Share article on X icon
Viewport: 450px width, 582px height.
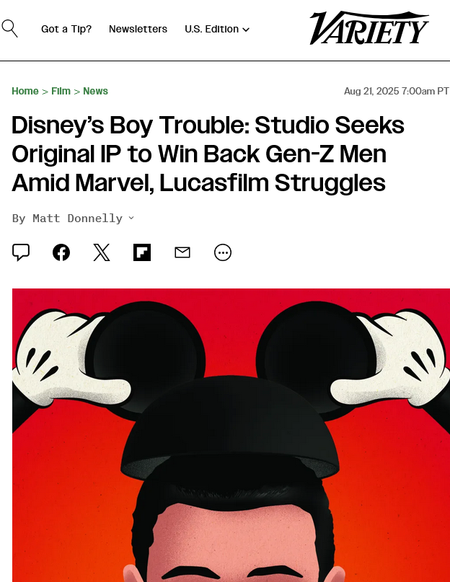point(102,252)
